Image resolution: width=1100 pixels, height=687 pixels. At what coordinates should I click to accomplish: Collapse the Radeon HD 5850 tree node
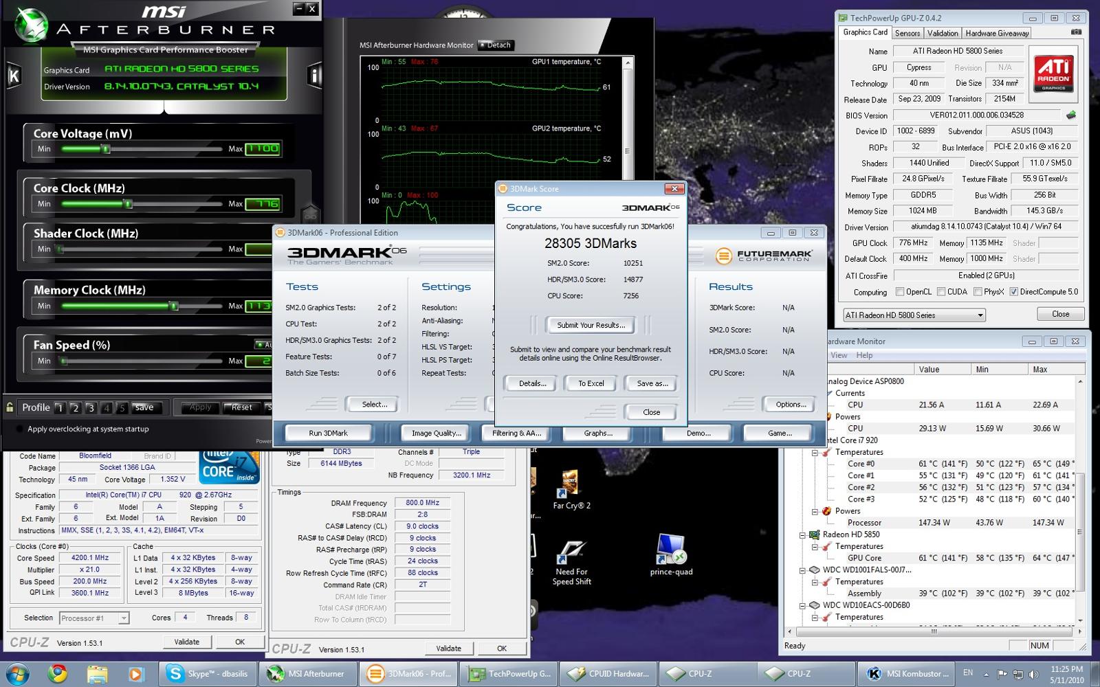point(802,535)
